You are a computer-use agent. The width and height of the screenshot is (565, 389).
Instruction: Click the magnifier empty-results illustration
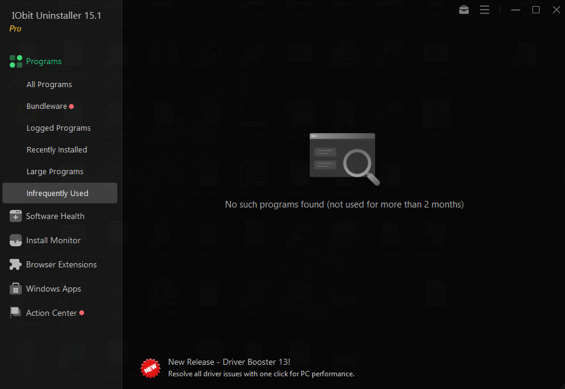344,159
